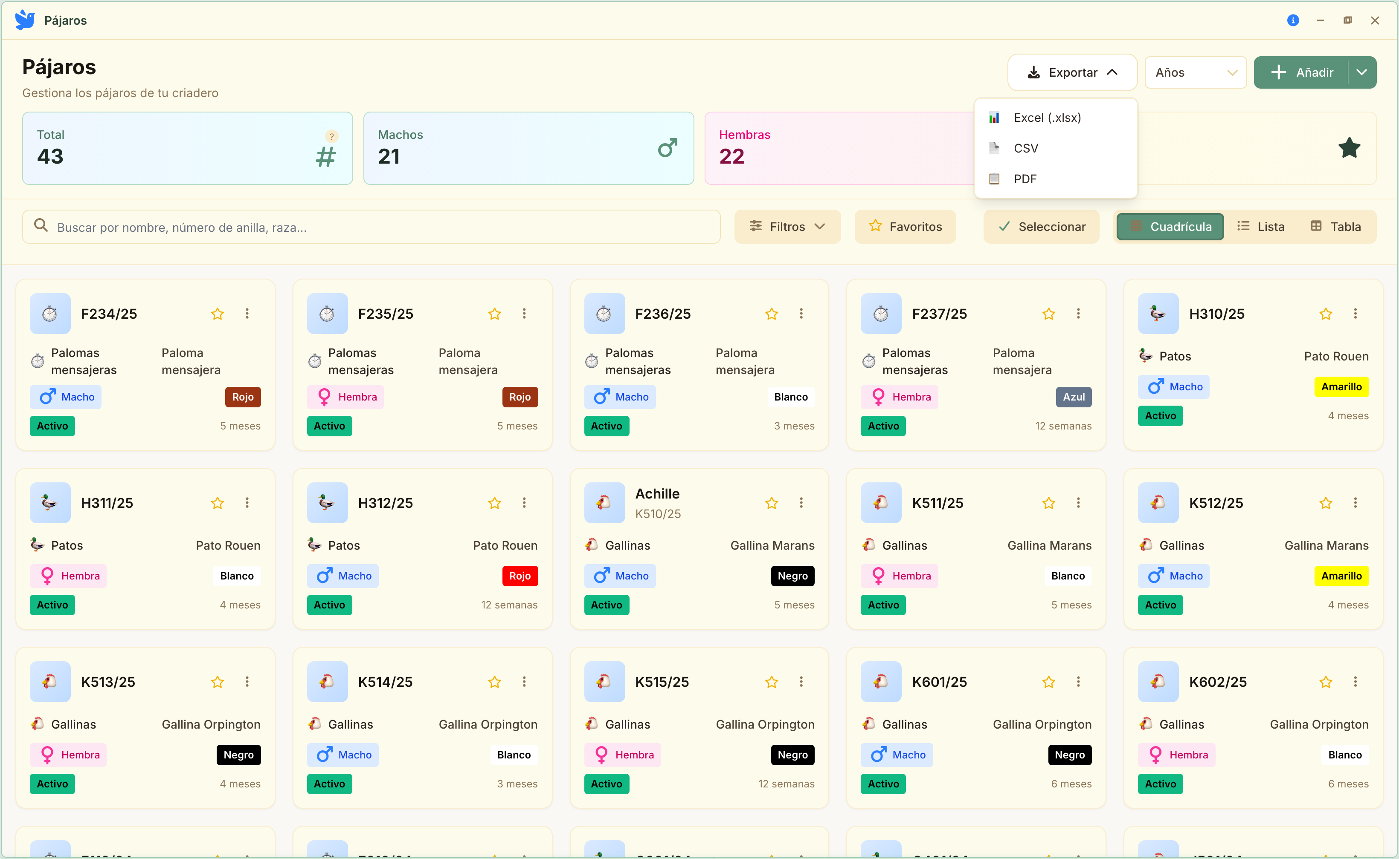
Task: Toggle the Favoritos filter
Action: pos(906,227)
